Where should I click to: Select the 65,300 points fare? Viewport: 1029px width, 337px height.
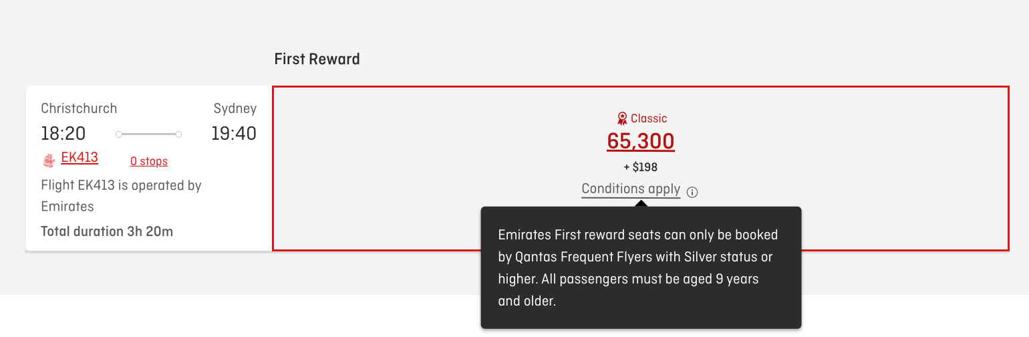640,141
